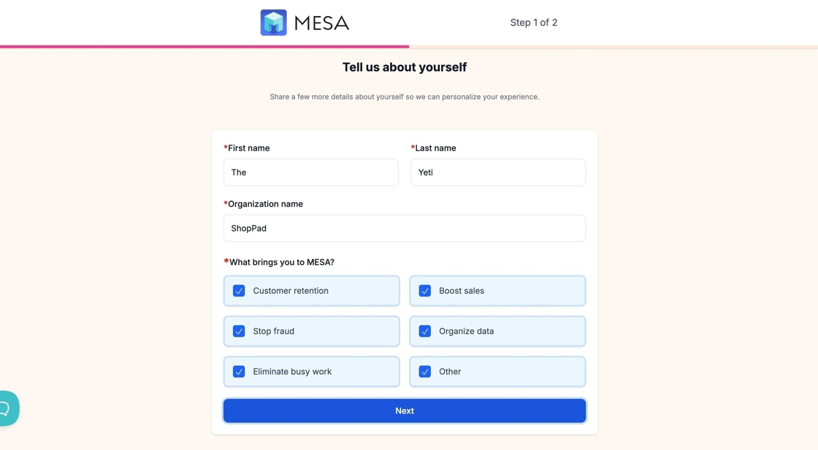Select the Organization name text box
Image resolution: width=818 pixels, height=450 pixels.
[405, 229]
